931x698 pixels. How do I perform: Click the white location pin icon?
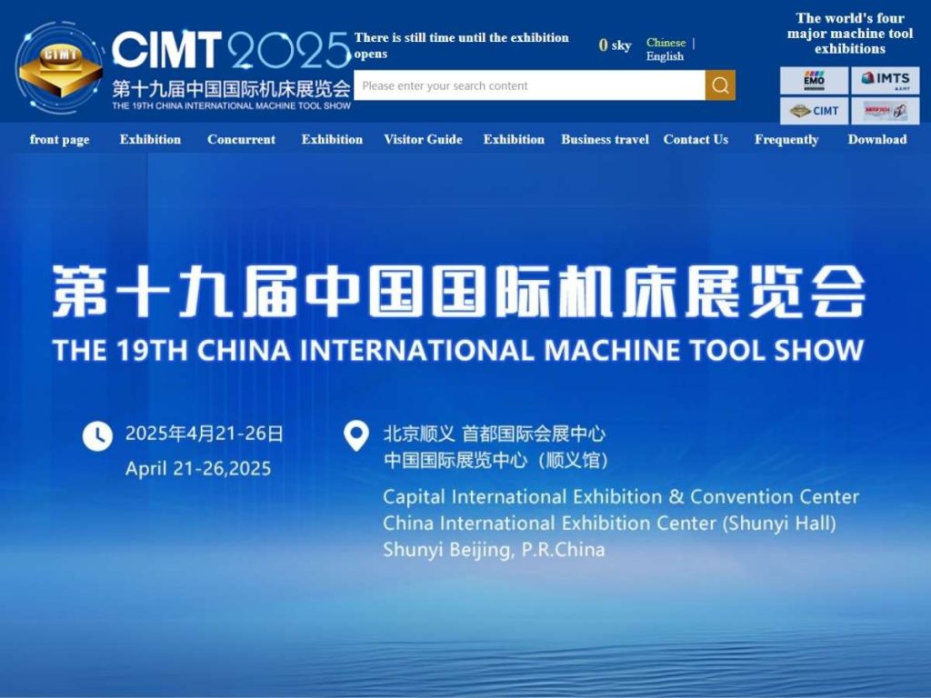click(x=356, y=436)
